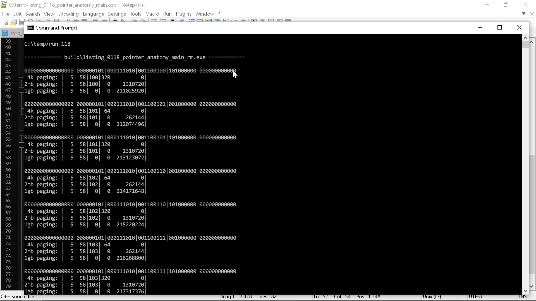Click the Command Prompt scrollbar thumb
The height and width of the screenshot is (301, 536).
(525, 45)
